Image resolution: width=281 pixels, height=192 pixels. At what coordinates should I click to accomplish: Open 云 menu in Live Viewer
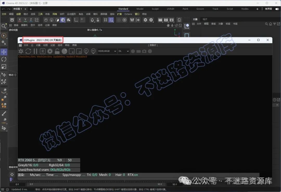click(x=32, y=45)
